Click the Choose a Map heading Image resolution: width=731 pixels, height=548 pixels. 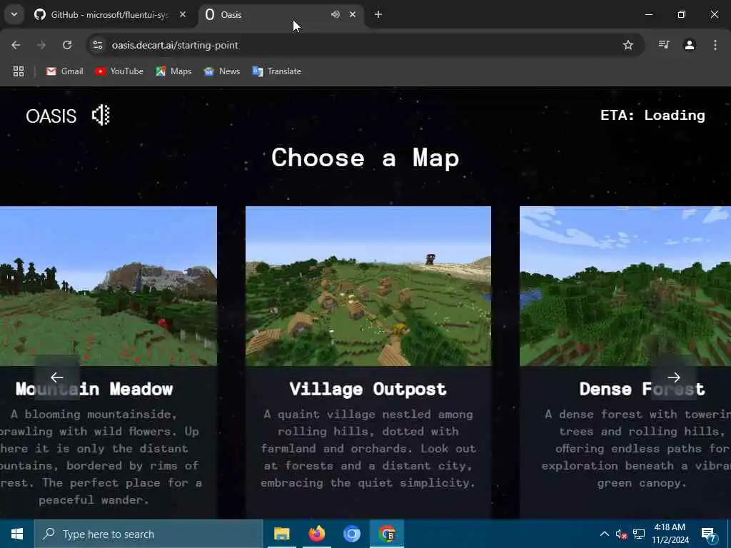365,158
